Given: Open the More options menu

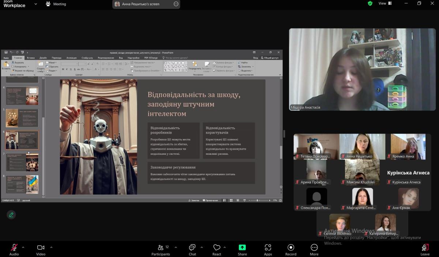Looking at the screenshot, I should coord(314,249).
